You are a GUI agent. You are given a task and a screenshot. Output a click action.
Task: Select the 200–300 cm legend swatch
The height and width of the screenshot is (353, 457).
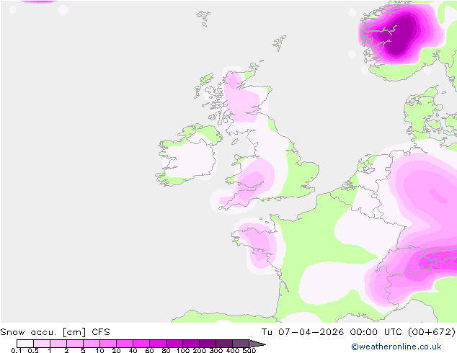point(208,344)
